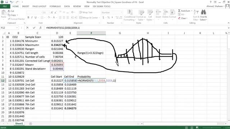The height and width of the screenshot is (129, 230).
Task: Open Format as Table gallery
Action: tap(141, 15)
